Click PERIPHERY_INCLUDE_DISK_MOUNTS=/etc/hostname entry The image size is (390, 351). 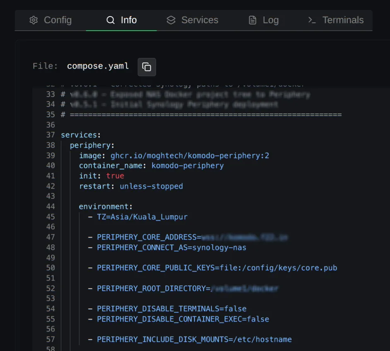tap(194, 339)
